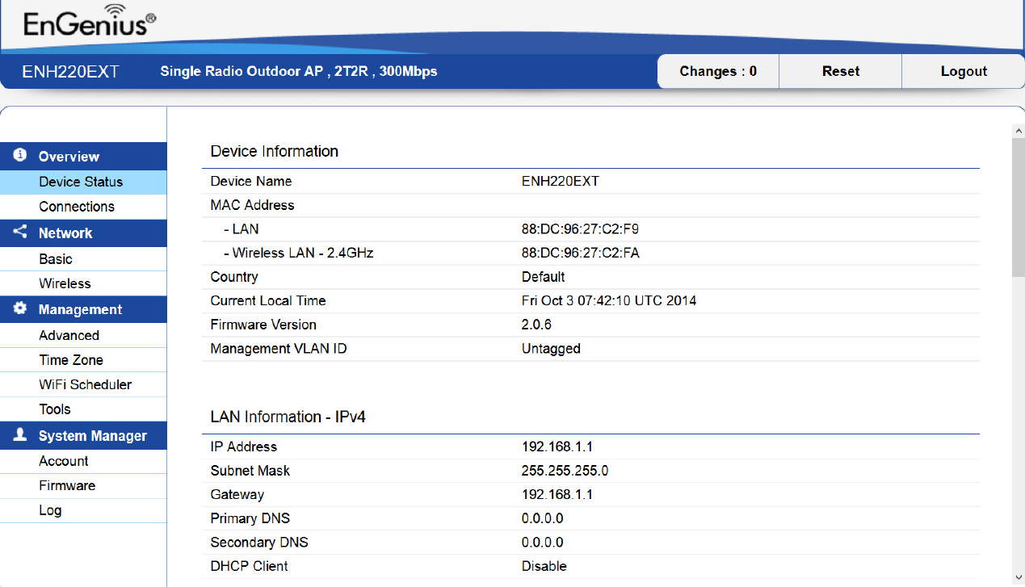Viewport: 1025px width, 587px height.
Task: Open the Device Status page
Action: (x=83, y=182)
